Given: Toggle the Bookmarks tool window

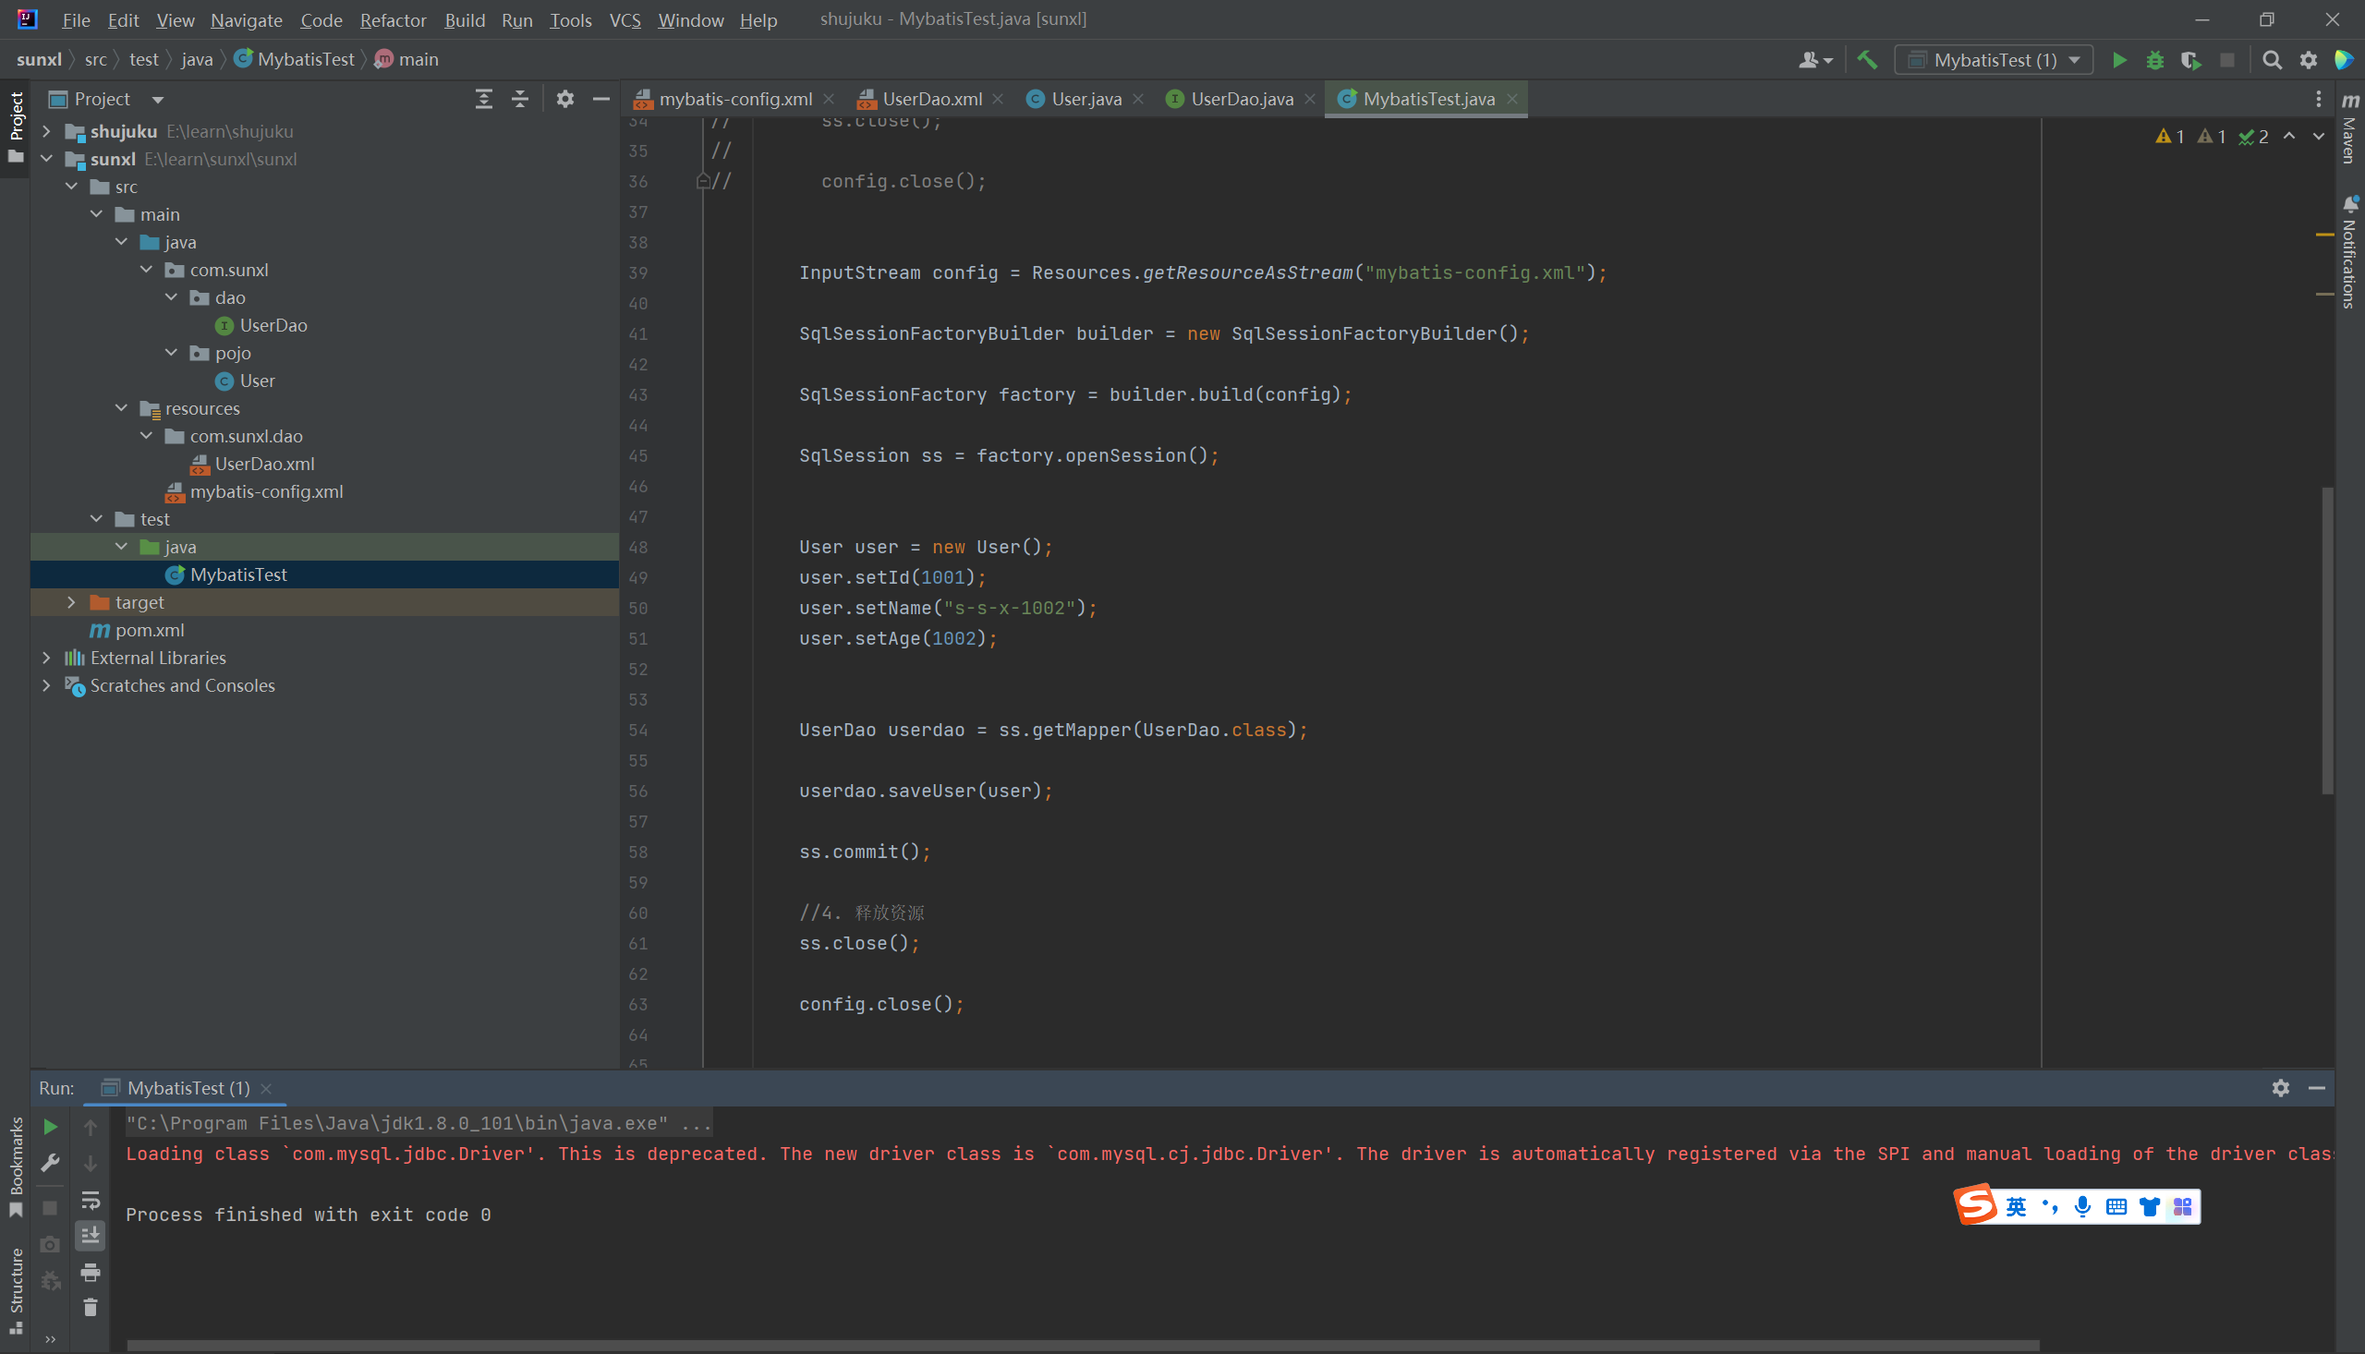Looking at the screenshot, I should point(16,1166).
